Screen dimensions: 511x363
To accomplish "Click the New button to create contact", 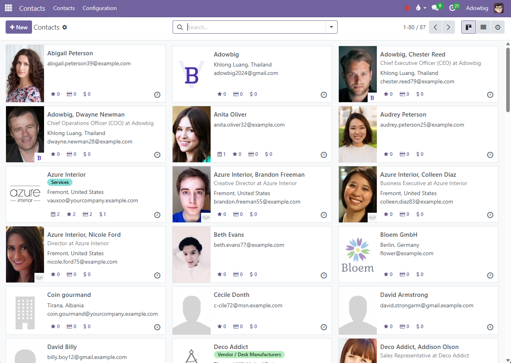I will pyautogui.click(x=19, y=27).
